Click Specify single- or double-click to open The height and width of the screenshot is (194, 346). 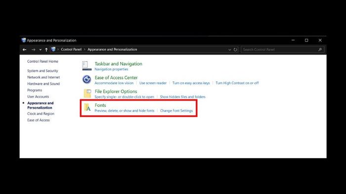[x=124, y=97]
